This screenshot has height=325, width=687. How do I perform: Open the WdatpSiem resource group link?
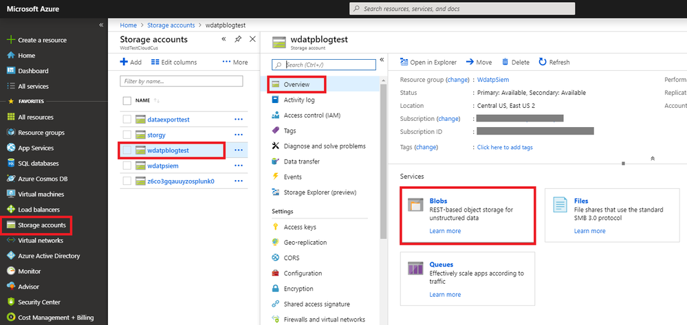click(x=493, y=80)
